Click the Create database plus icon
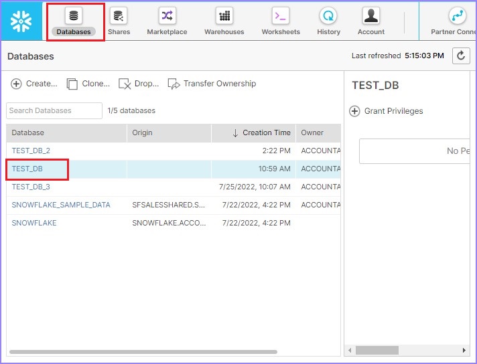The width and height of the screenshot is (477, 364). [x=16, y=84]
